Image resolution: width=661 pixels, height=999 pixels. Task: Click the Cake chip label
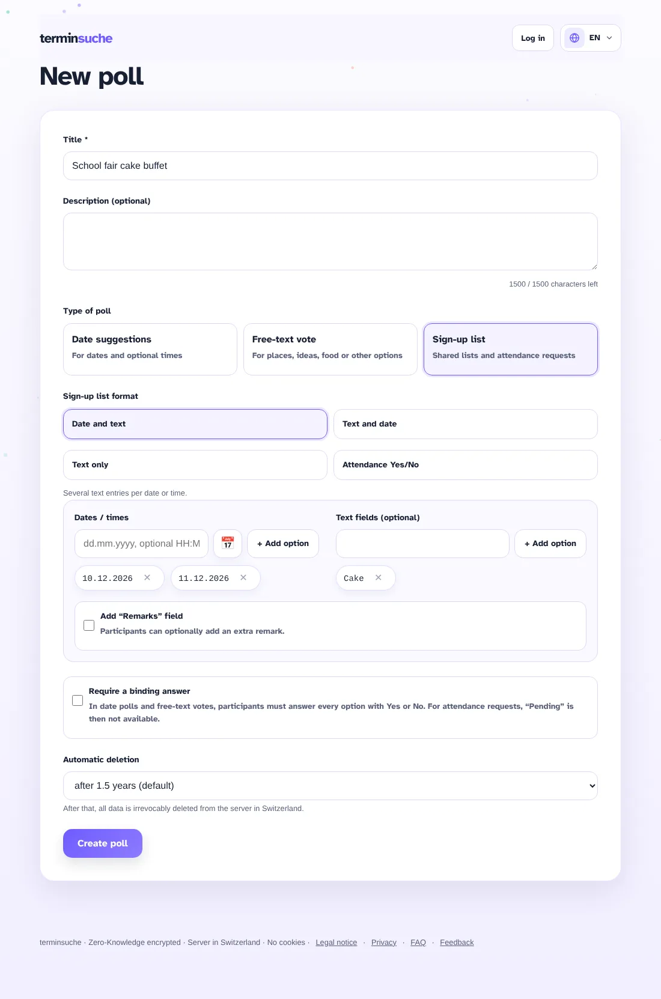click(354, 578)
